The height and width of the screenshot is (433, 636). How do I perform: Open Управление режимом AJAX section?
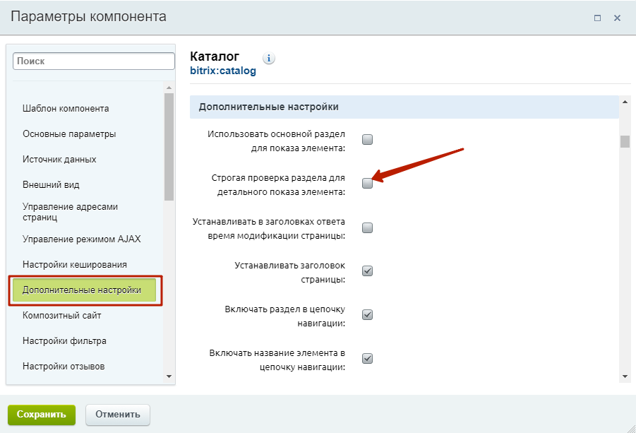coord(81,239)
